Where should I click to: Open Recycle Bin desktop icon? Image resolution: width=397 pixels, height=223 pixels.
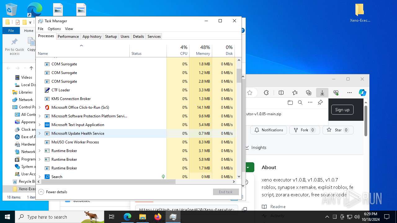11,9
